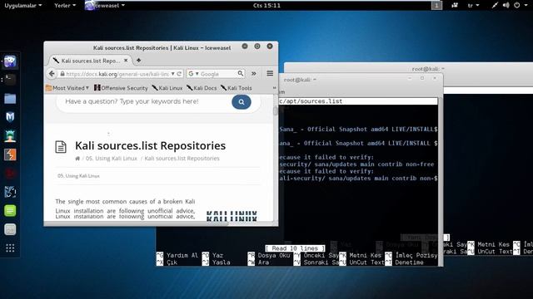Click the padlock icon in address bar
The height and width of the screenshot is (299, 533).
point(62,74)
